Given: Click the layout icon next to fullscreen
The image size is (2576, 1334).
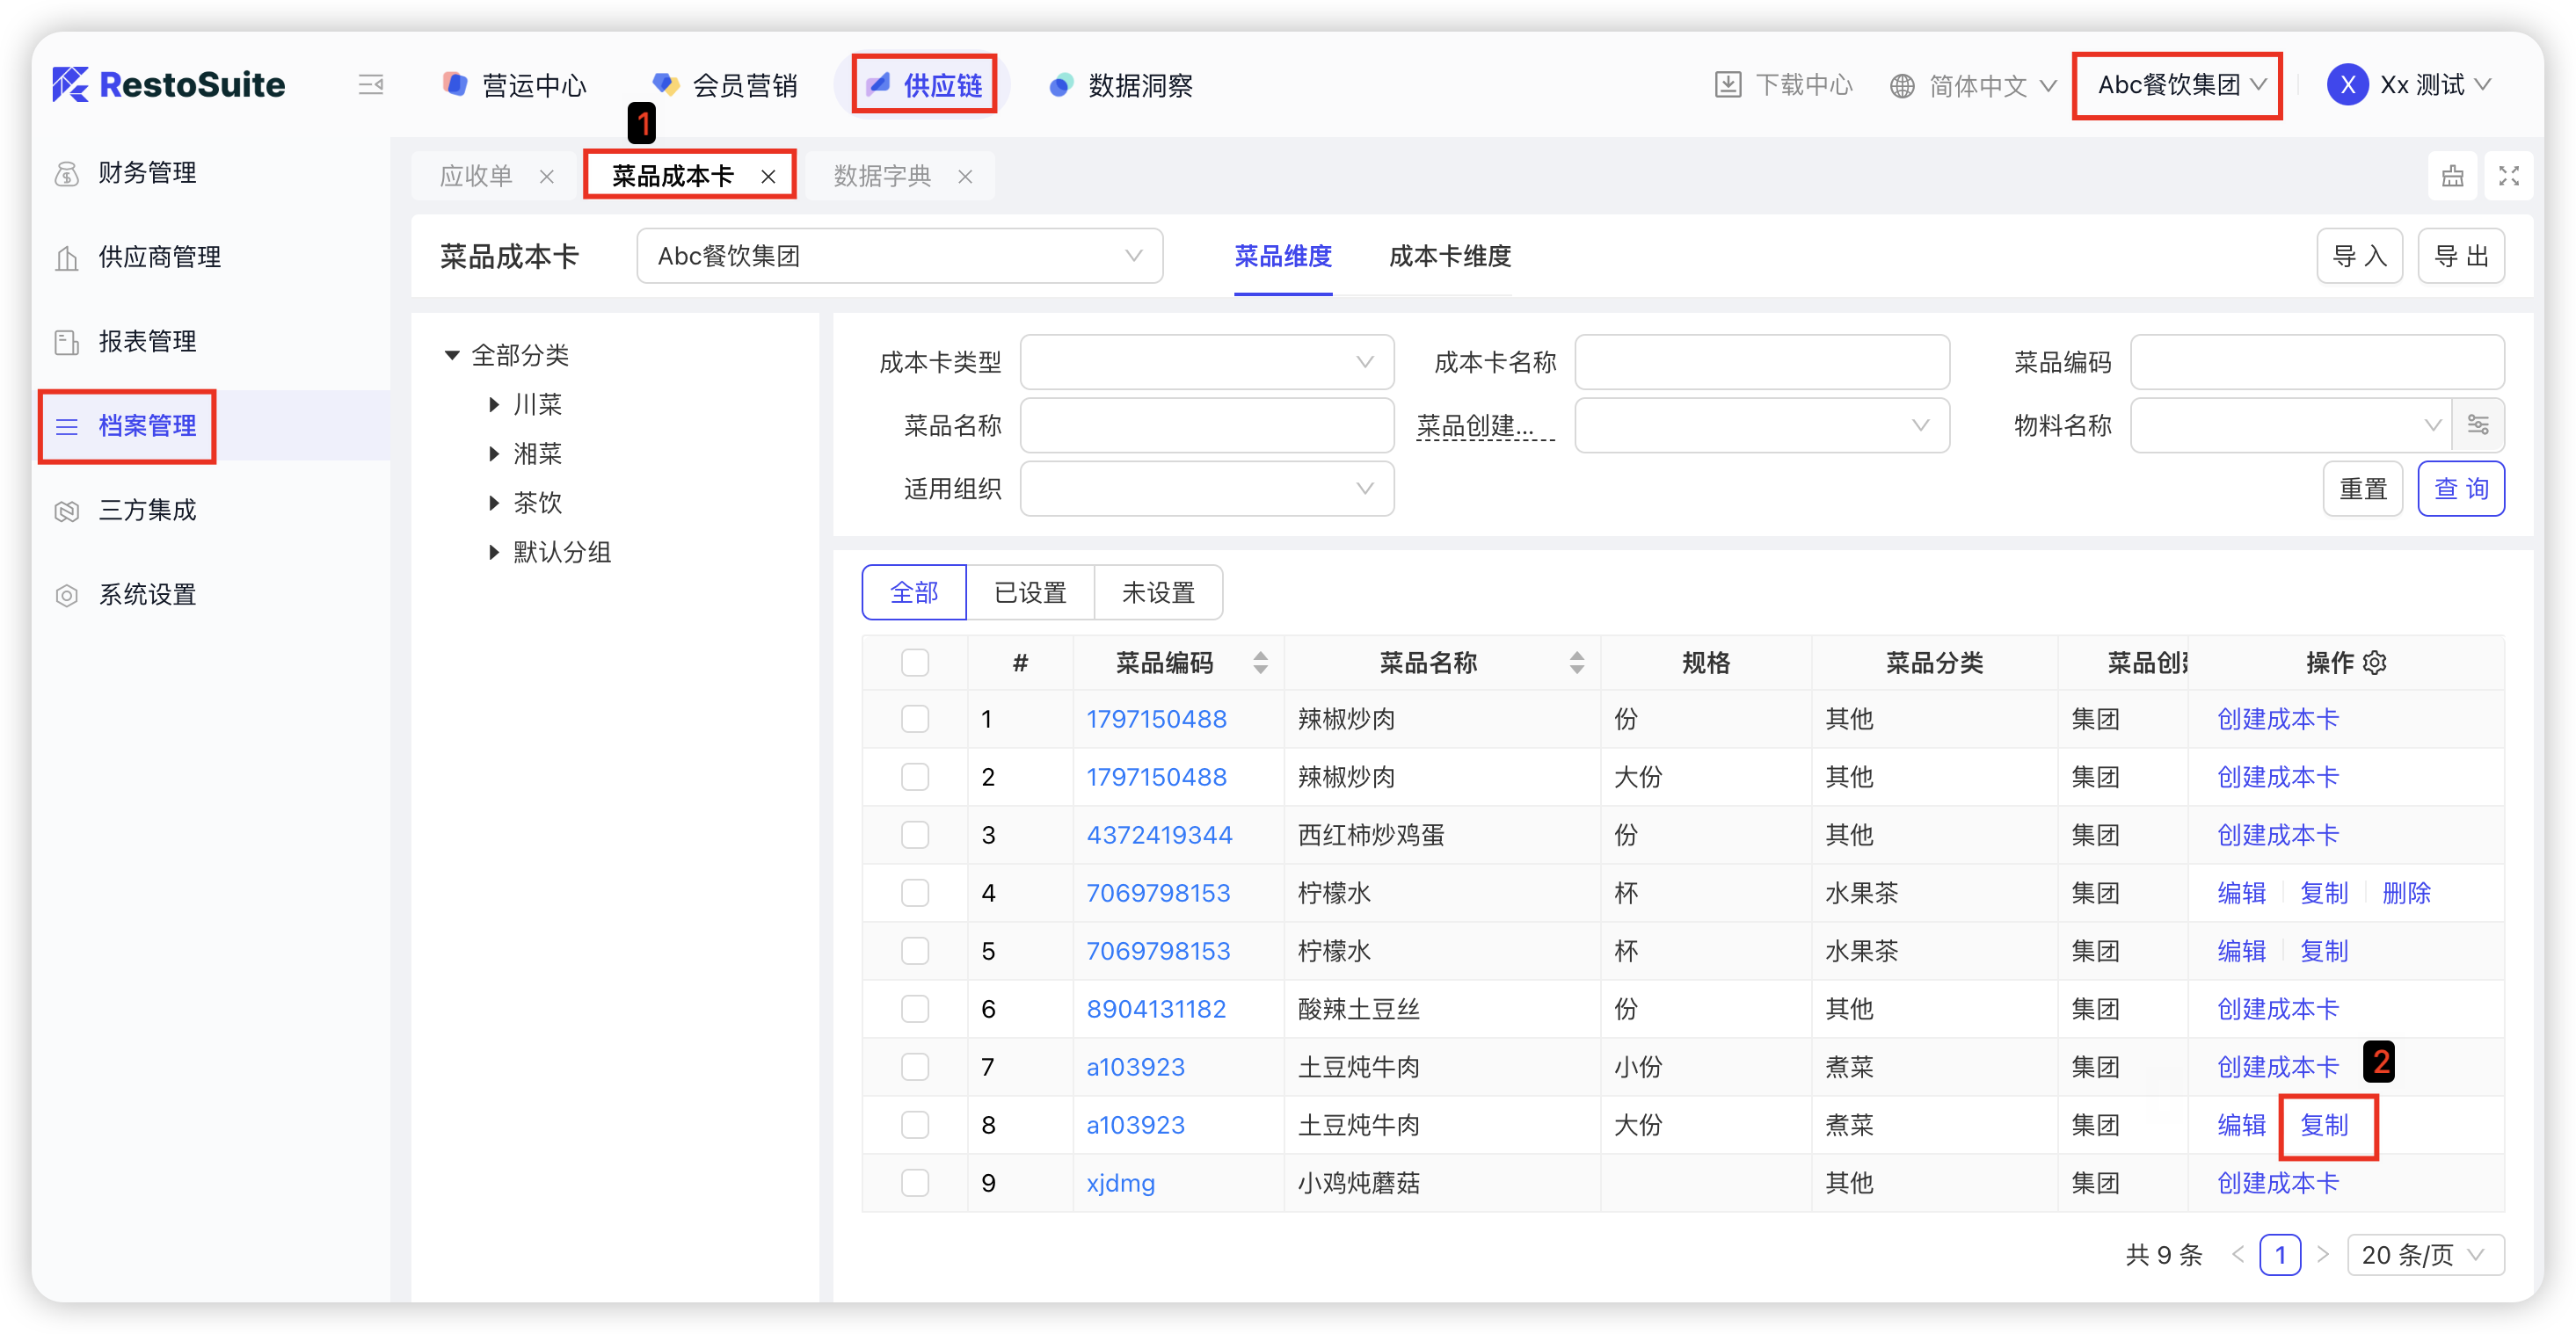Looking at the screenshot, I should pyautogui.click(x=2452, y=176).
